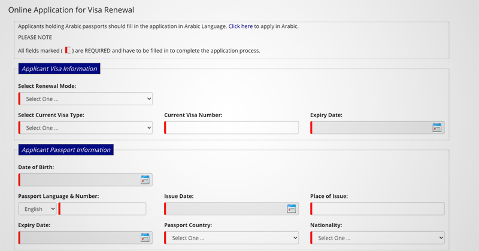Open the visa Expiry Date calendar picker
The image size is (479, 251).
point(436,127)
